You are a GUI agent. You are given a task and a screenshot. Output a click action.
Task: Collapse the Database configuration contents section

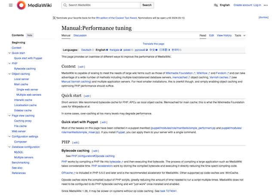[x=8, y=147]
